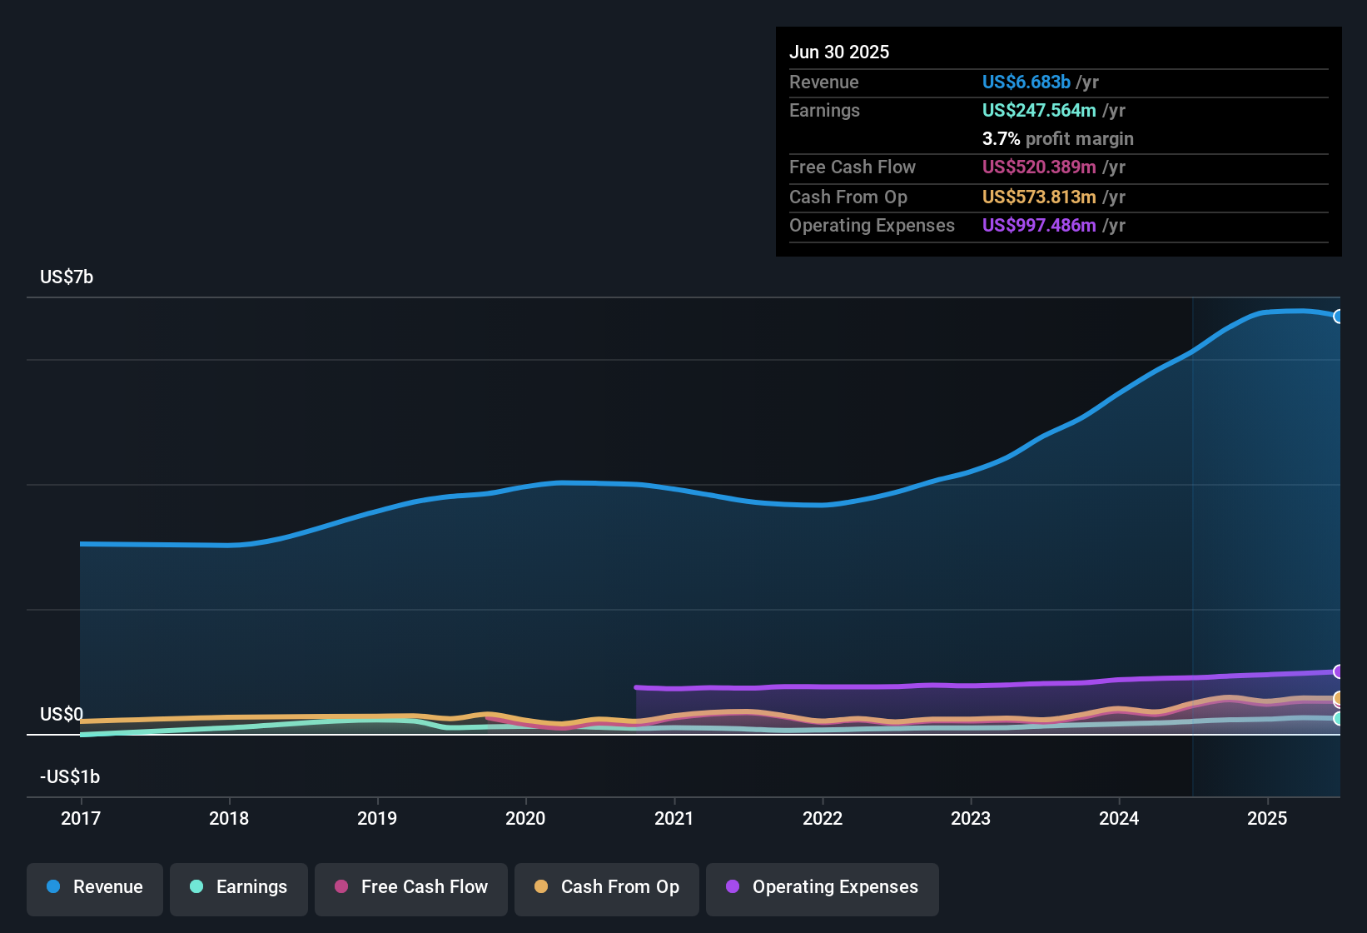Click the orange Cash From Op legend dot
Screen dimensions: 1367x933
[541, 887]
